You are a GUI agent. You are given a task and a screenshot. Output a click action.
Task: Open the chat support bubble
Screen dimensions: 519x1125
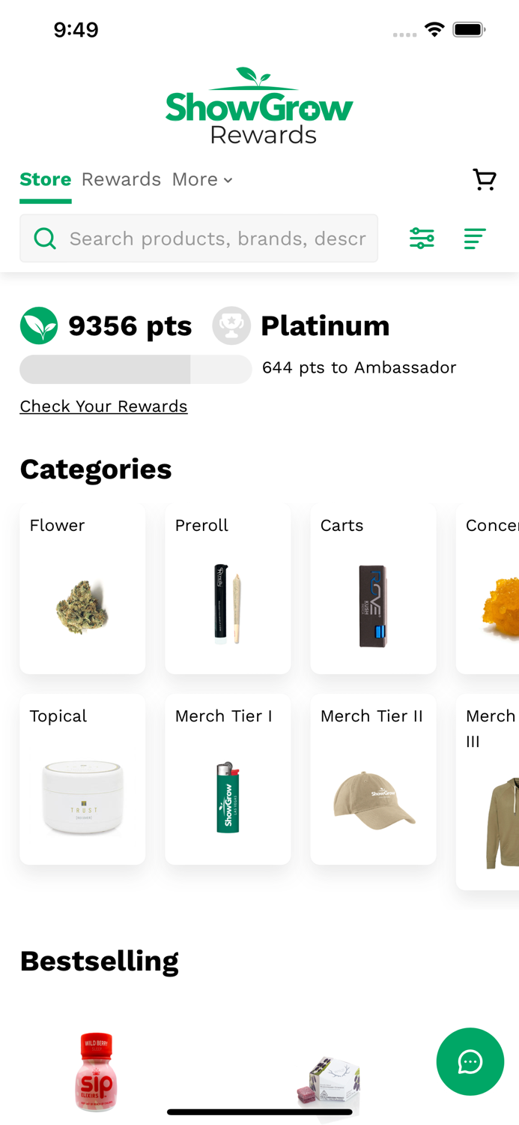point(470,1062)
